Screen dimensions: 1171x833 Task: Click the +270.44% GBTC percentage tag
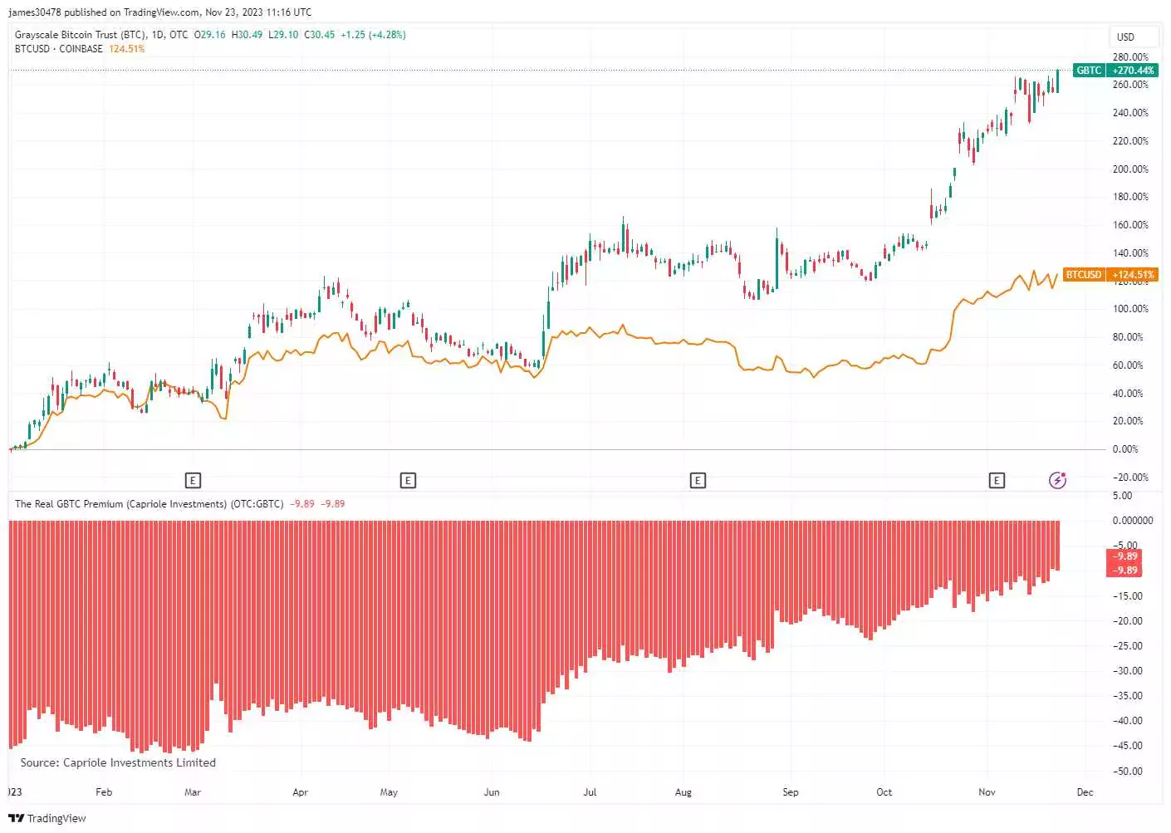click(x=1133, y=71)
